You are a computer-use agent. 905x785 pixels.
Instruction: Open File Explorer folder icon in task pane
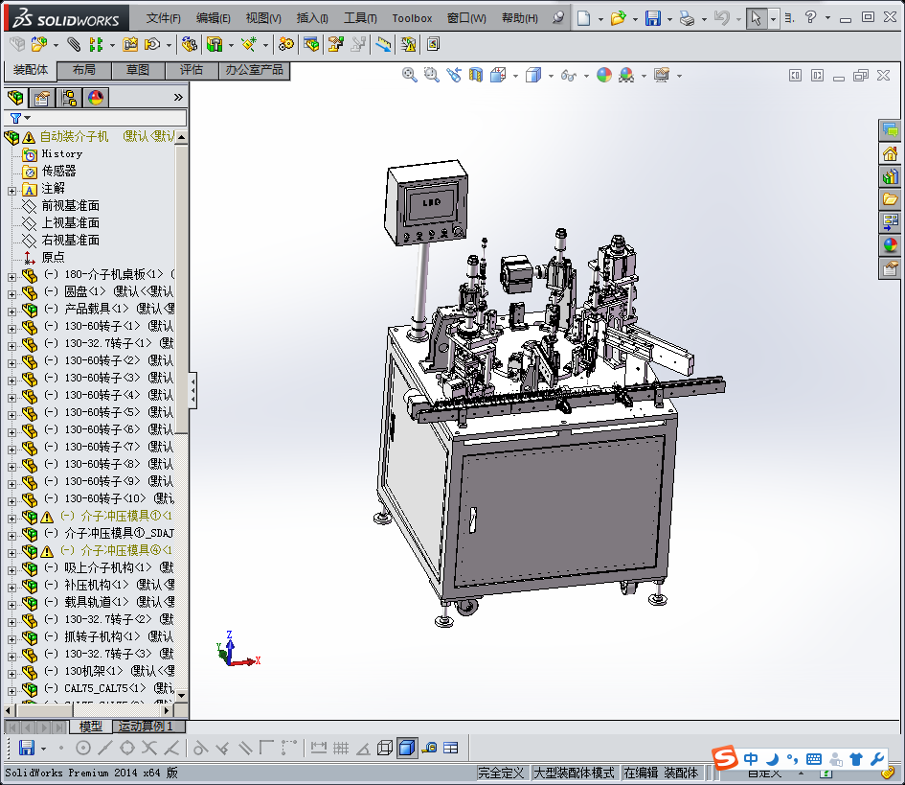[x=890, y=199]
